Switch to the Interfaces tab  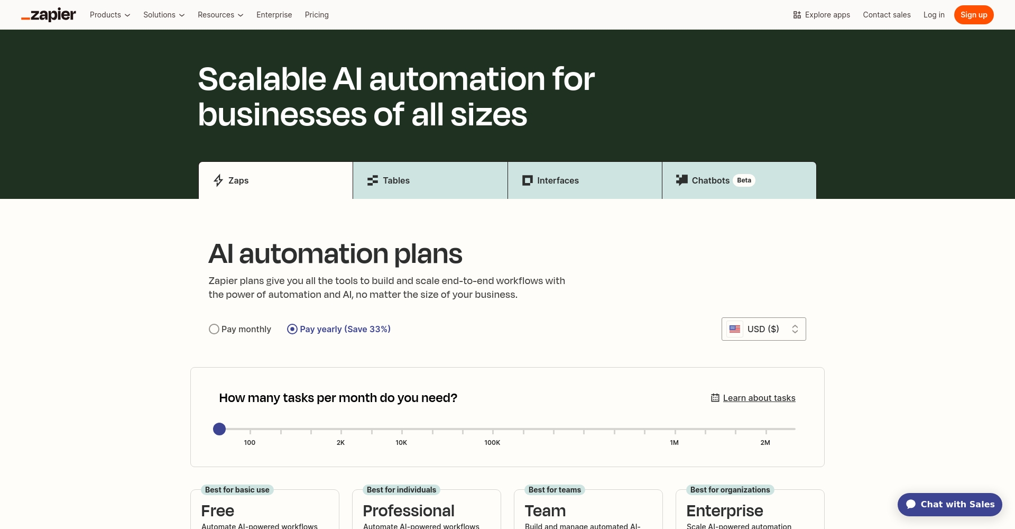point(585,180)
